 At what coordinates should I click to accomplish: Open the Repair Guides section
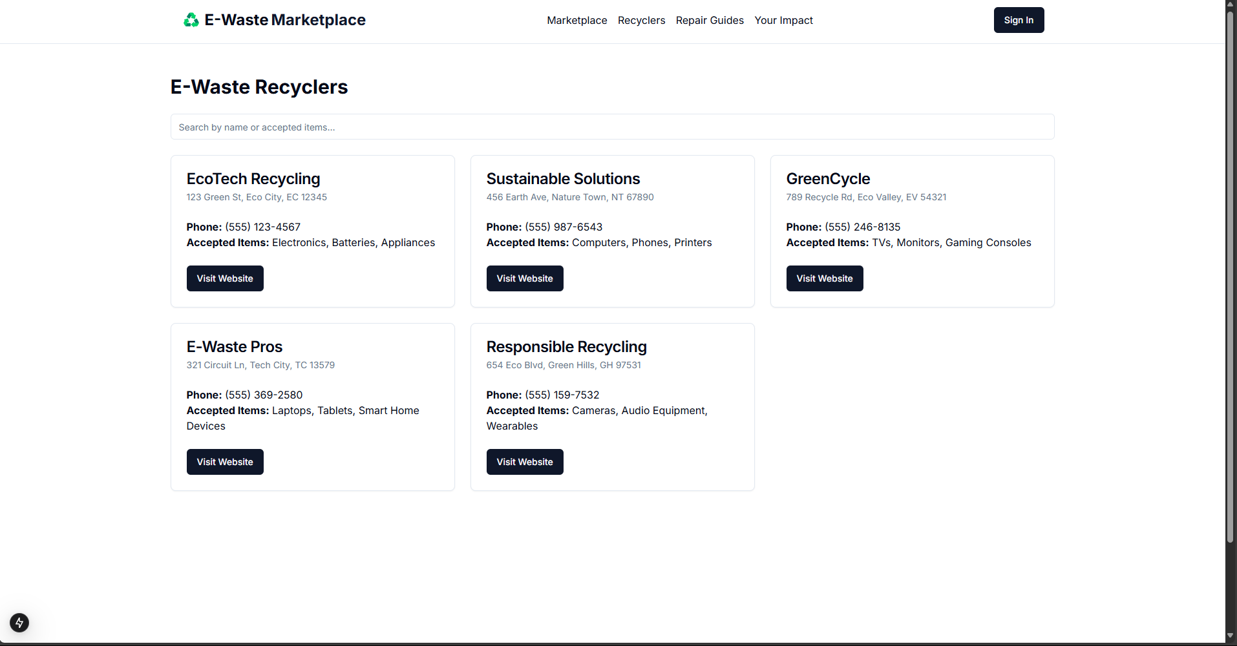coord(709,20)
